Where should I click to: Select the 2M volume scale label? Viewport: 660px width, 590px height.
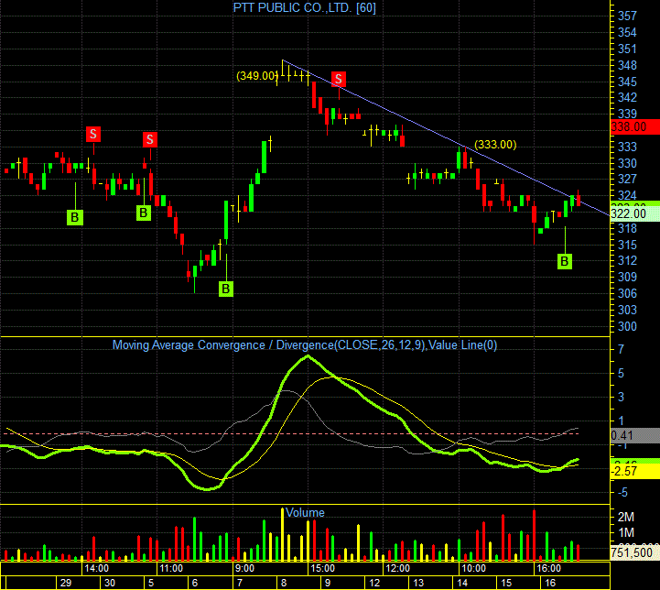click(x=626, y=517)
